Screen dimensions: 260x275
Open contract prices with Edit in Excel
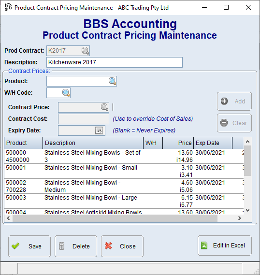click(225, 246)
